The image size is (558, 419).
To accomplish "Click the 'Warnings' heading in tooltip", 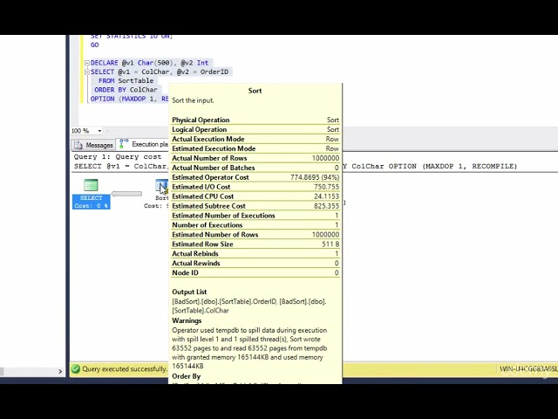I will click(x=187, y=320).
